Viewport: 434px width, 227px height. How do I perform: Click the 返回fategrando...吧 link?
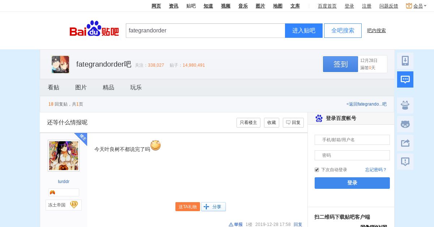tap(366, 104)
